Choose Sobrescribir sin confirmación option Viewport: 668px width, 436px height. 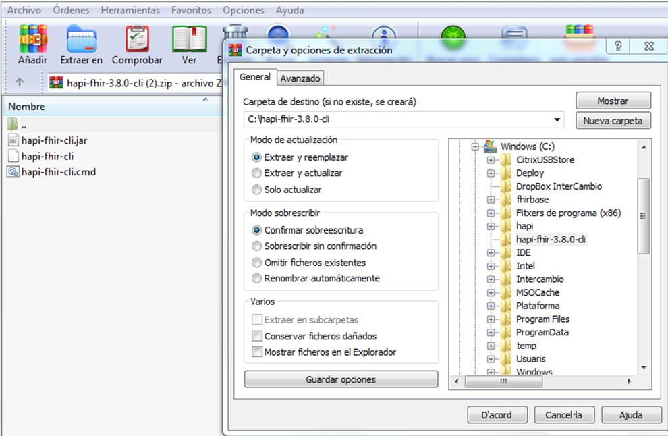(256, 246)
